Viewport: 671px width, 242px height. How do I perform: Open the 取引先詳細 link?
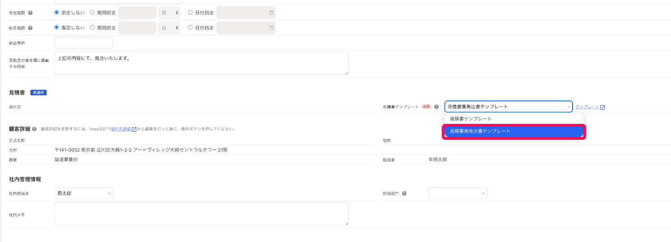121,129
